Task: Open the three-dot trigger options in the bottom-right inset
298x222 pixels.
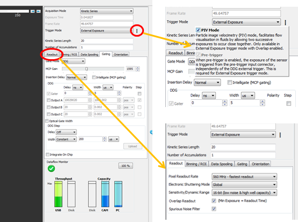Action: point(280,135)
